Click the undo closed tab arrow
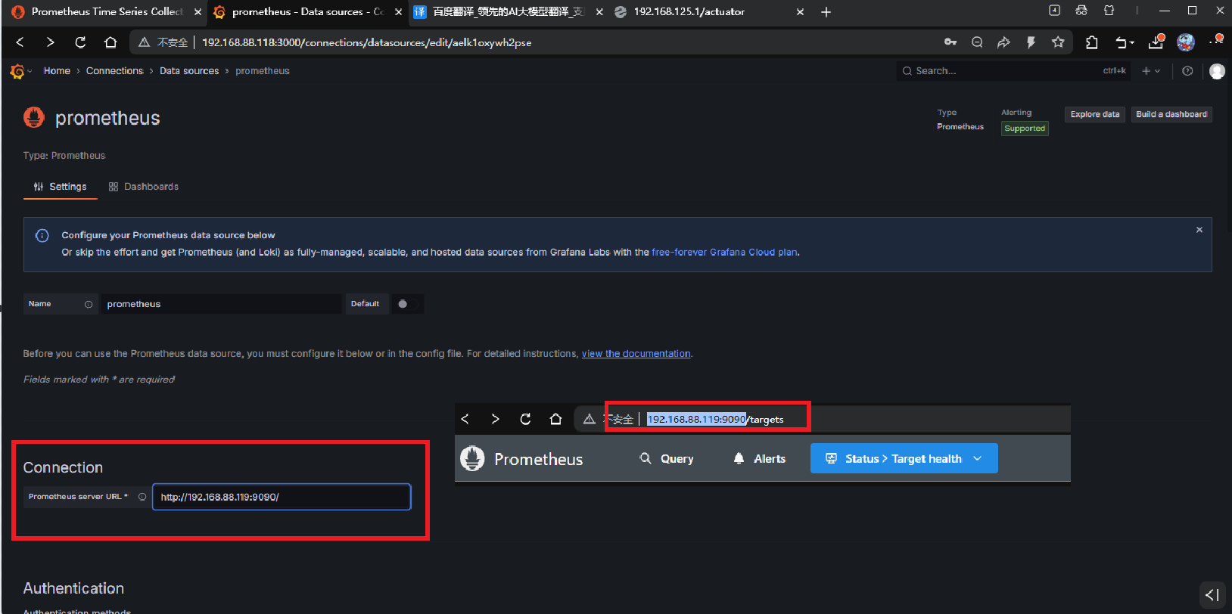The height and width of the screenshot is (614, 1232). tap(1122, 43)
